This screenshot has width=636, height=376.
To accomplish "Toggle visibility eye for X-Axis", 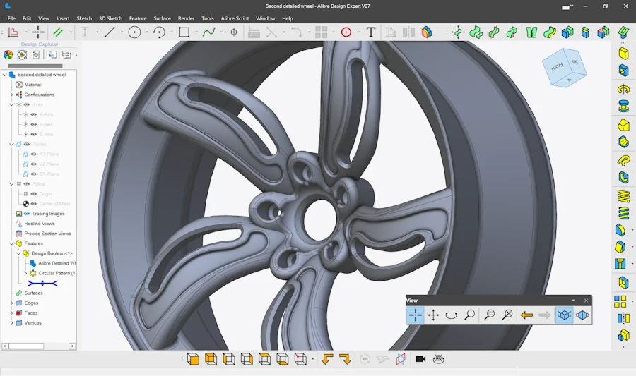I will click(34, 114).
